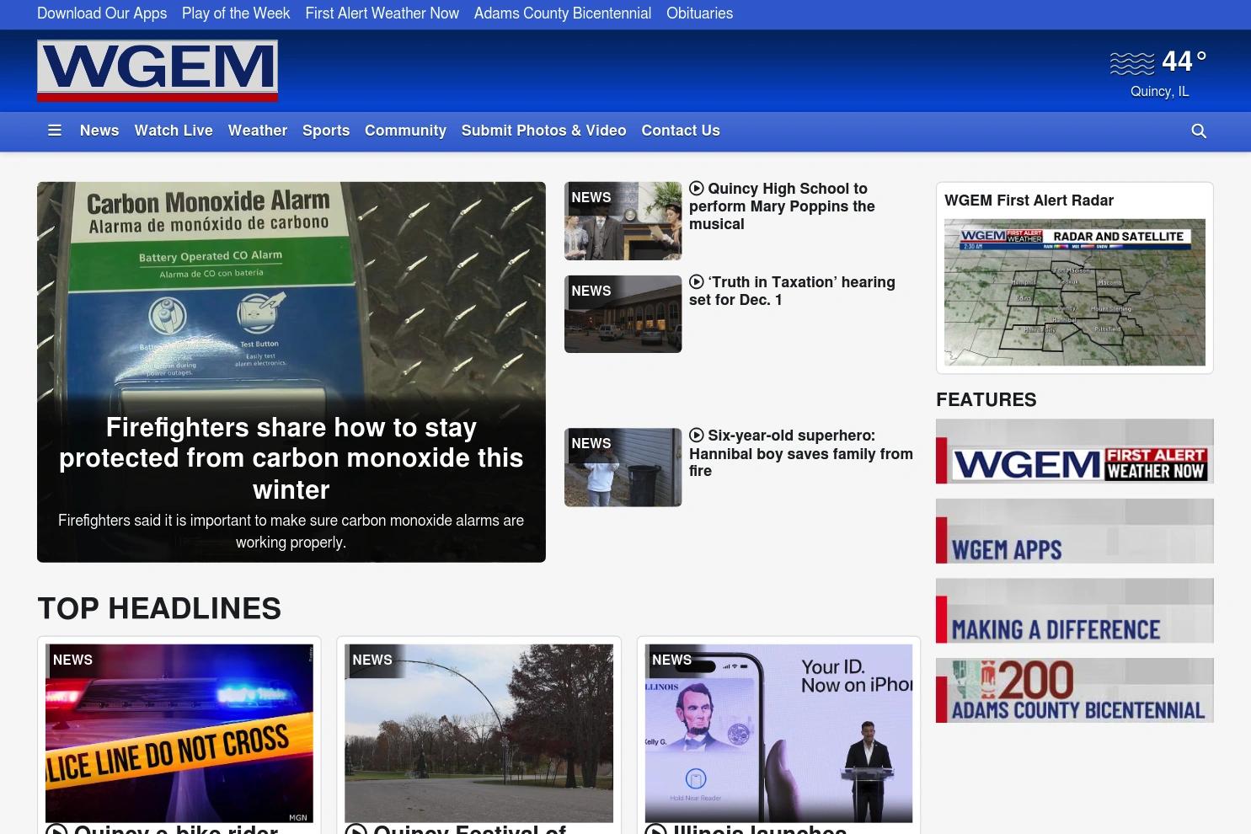Click play icon on 'Truth in Taxation' story
Screen dimensions: 1251x834
tap(697, 282)
